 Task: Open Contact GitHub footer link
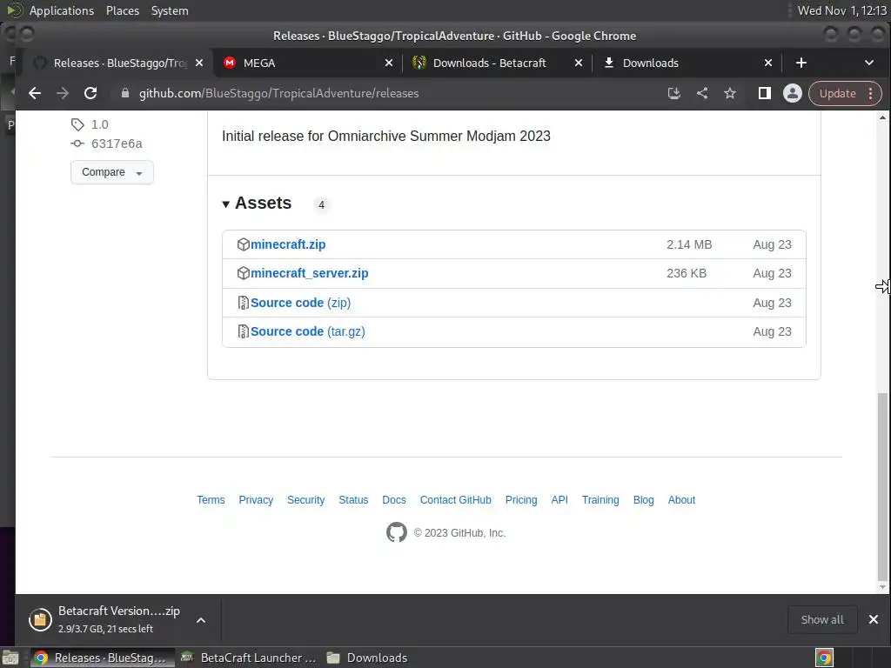[x=456, y=500]
